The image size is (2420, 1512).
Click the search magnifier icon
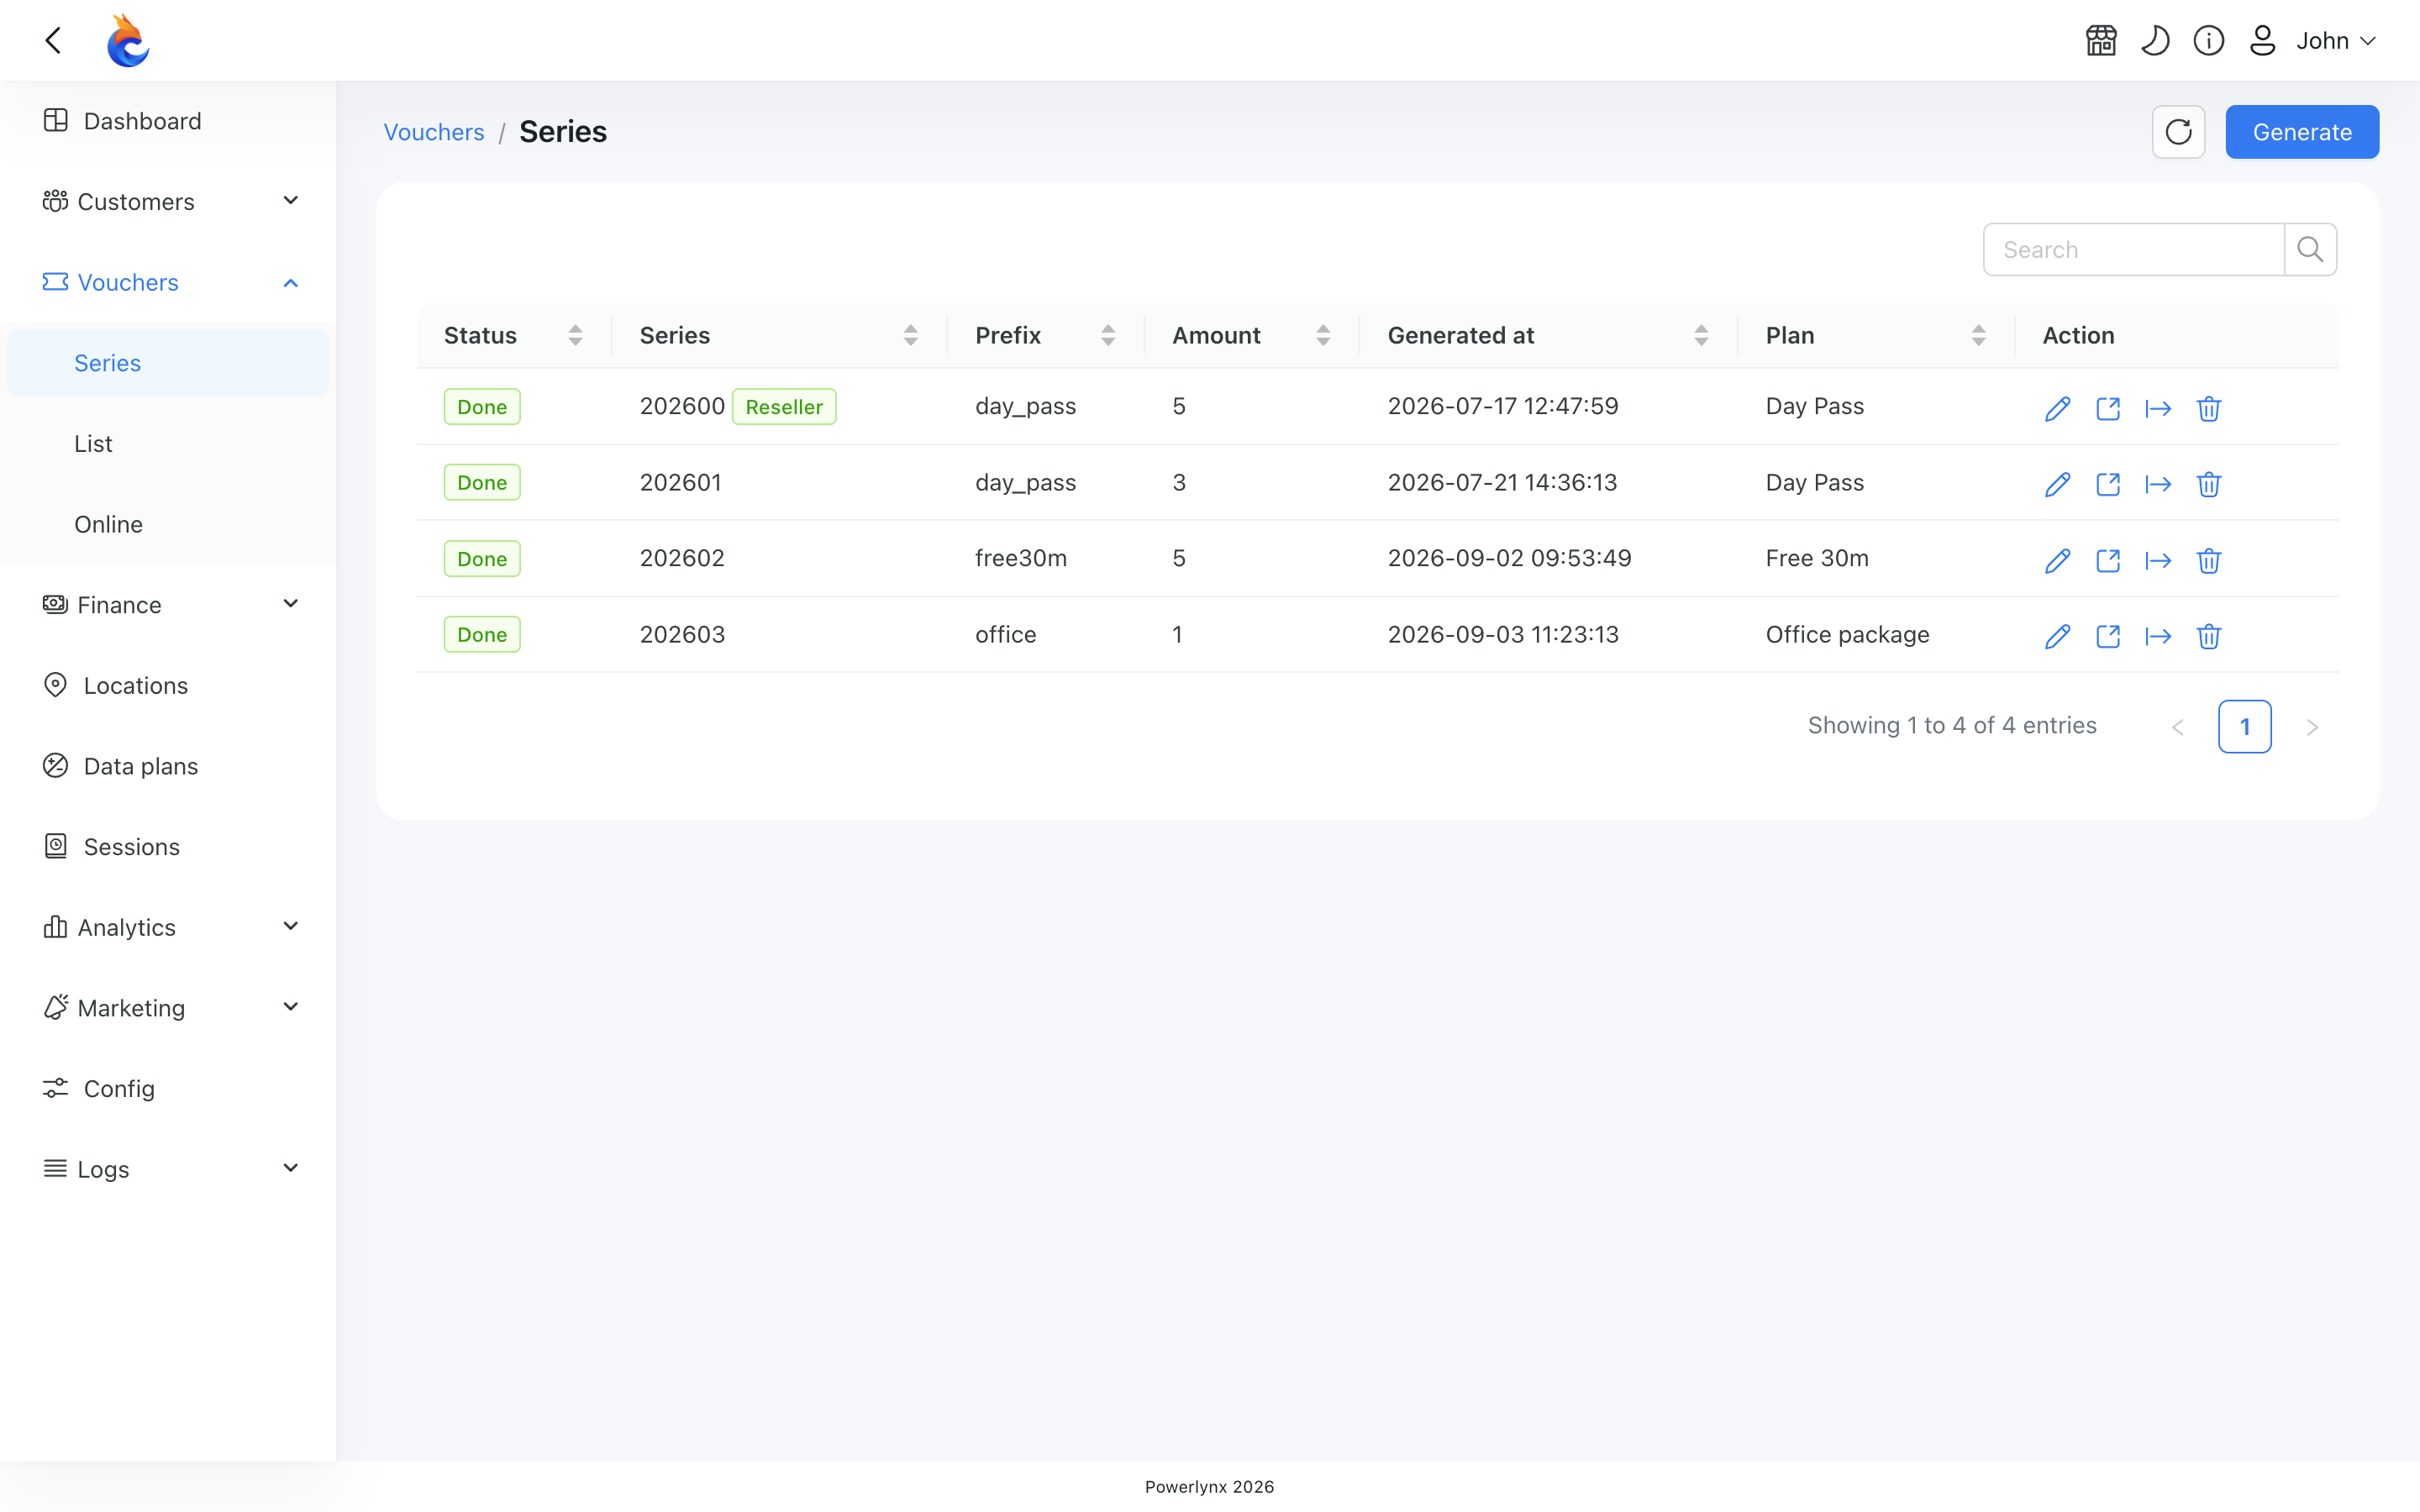point(2310,249)
